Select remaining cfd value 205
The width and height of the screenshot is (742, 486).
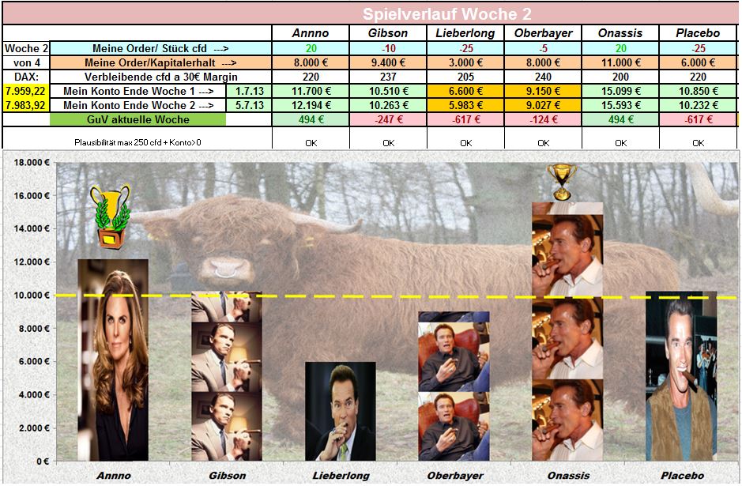(x=465, y=77)
